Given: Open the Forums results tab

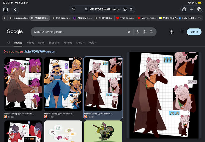Looking at the screenshot, I should point(68,43).
